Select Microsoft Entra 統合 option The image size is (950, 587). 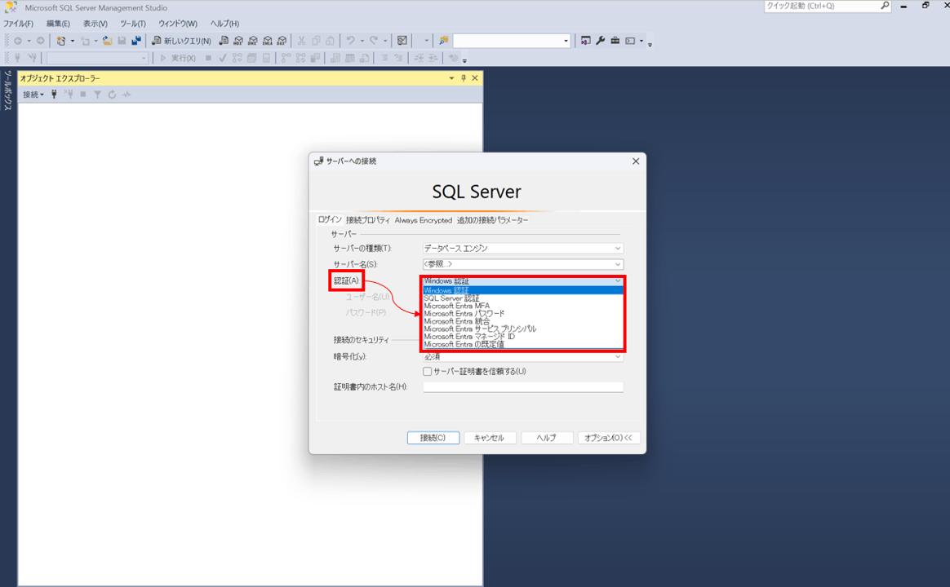click(x=523, y=321)
